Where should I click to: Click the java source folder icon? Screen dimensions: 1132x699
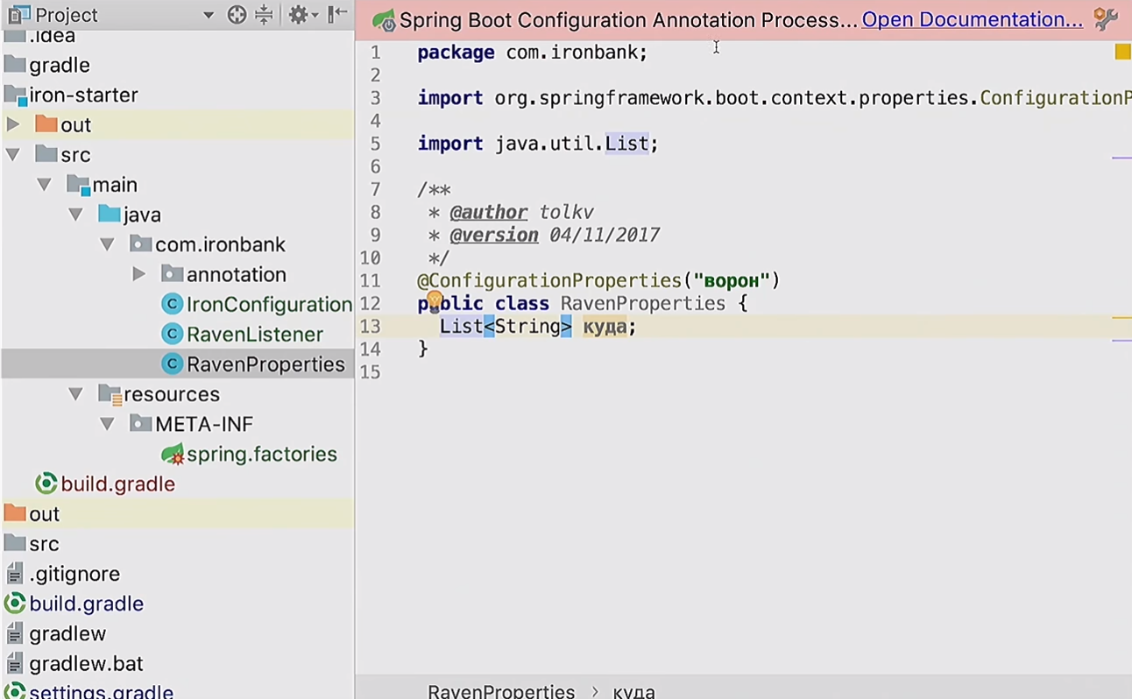[x=110, y=215]
